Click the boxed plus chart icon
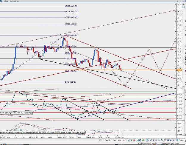The image size is (186, 145). [x=129, y=140]
